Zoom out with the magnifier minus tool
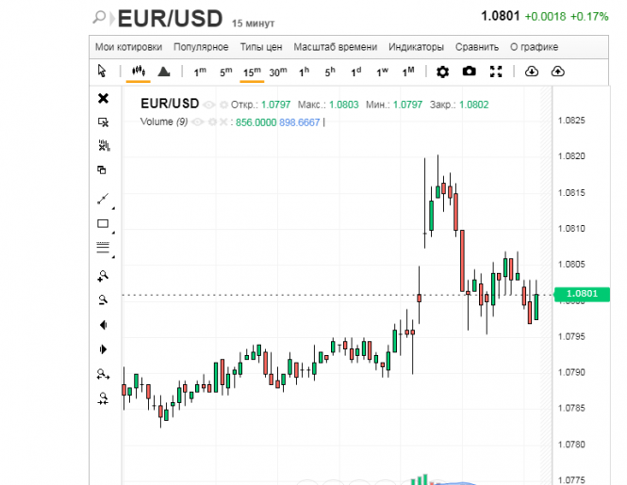Image resolution: width=627 pixels, height=485 pixels. pyautogui.click(x=103, y=300)
